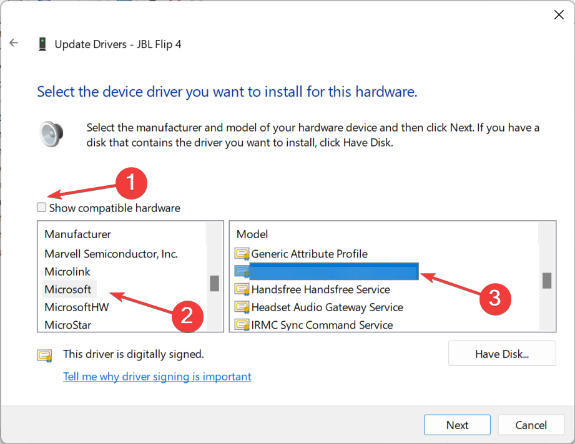This screenshot has width=575, height=444.
Task: Click Next to install the driver
Action: coord(457,425)
